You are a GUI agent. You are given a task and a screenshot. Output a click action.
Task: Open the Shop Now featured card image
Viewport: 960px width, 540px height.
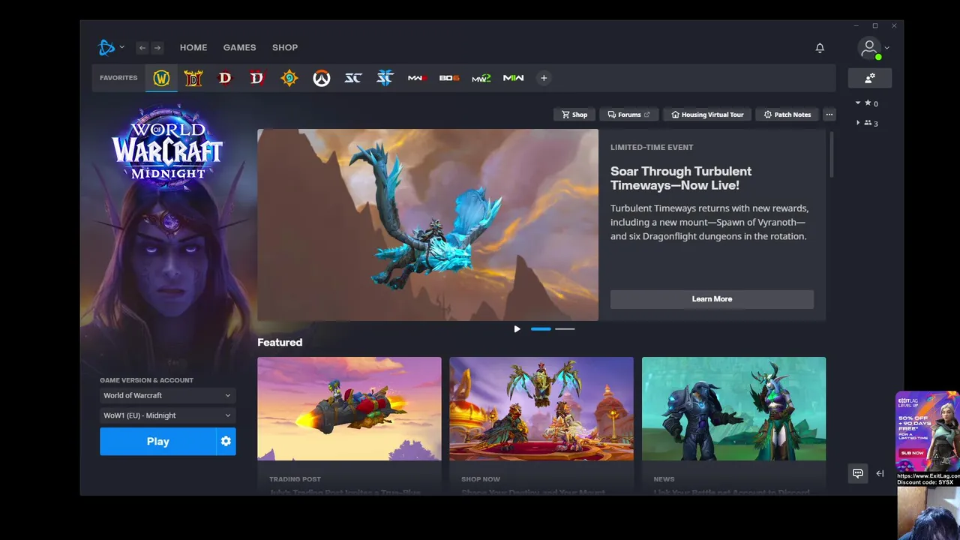click(541, 409)
